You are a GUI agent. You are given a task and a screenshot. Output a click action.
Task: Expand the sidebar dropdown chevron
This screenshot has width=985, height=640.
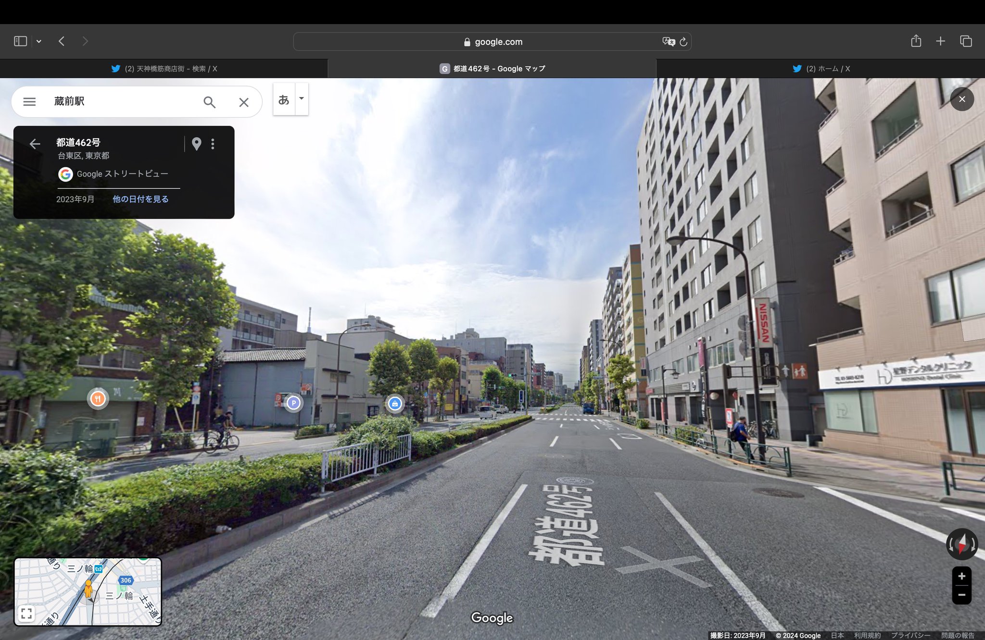point(39,41)
